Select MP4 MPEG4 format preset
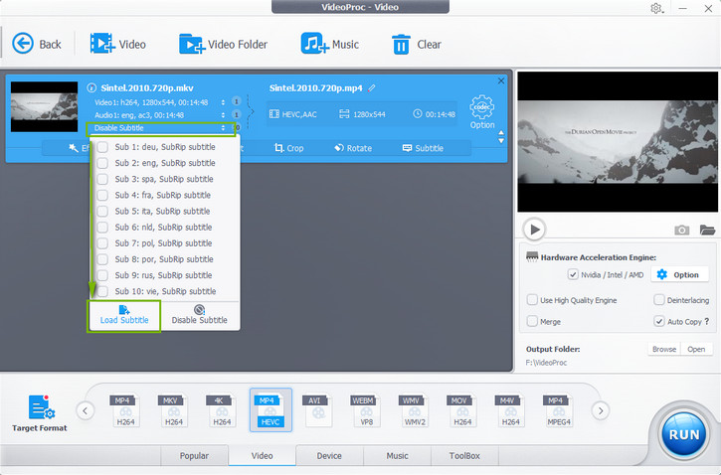 point(558,410)
